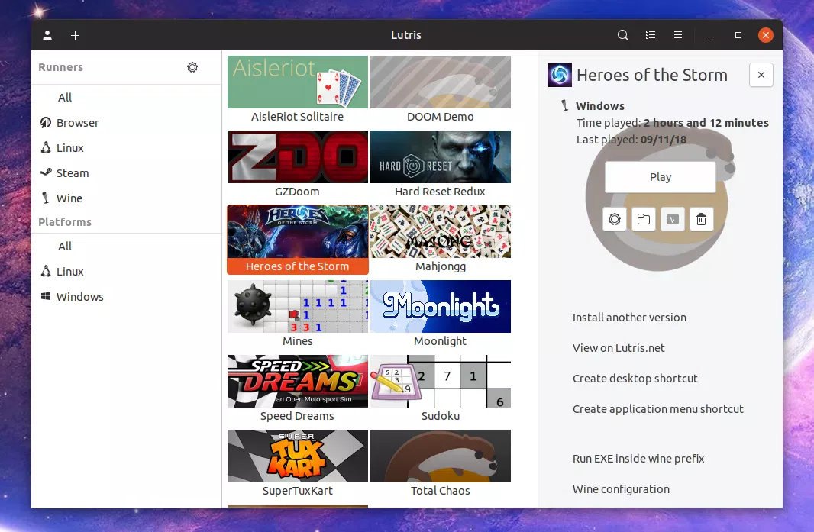The height and width of the screenshot is (532, 814).
Task: Click Install another version
Action: 629,317
